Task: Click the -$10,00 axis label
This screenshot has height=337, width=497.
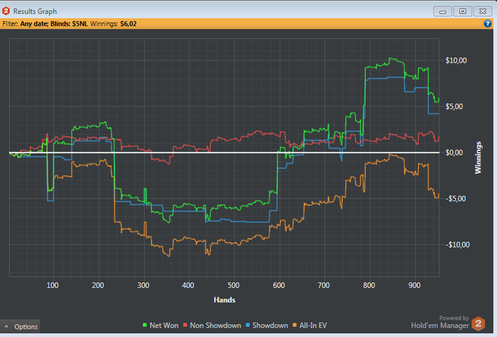Action: [x=457, y=245]
